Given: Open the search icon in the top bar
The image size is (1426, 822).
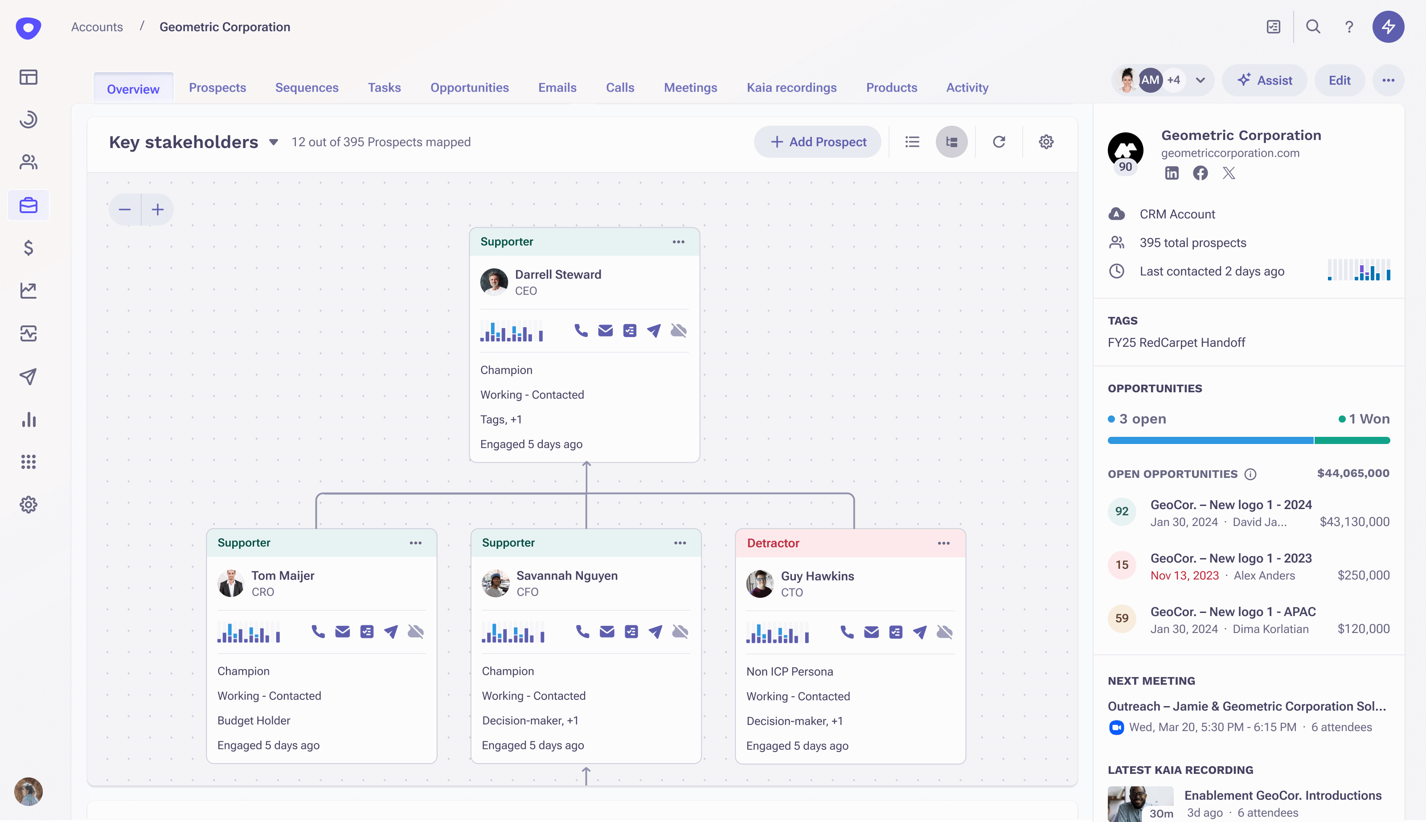Looking at the screenshot, I should pos(1313,27).
